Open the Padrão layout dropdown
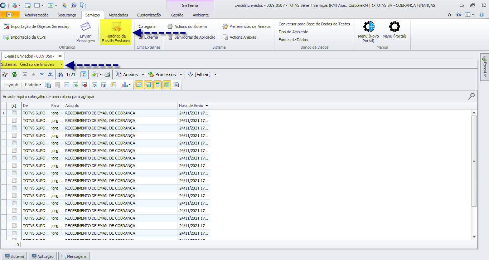The height and width of the screenshot is (260, 489). click(33, 85)
